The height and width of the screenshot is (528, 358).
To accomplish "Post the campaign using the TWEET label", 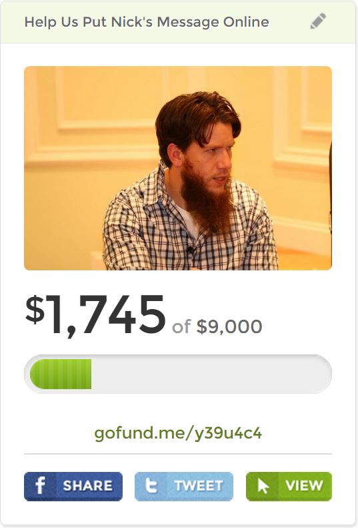I will (199, 486).
